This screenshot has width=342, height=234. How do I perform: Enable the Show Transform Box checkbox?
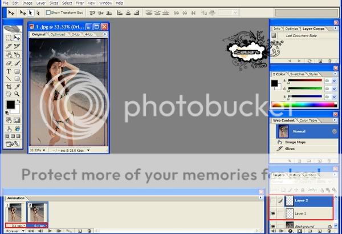[48, 12]
